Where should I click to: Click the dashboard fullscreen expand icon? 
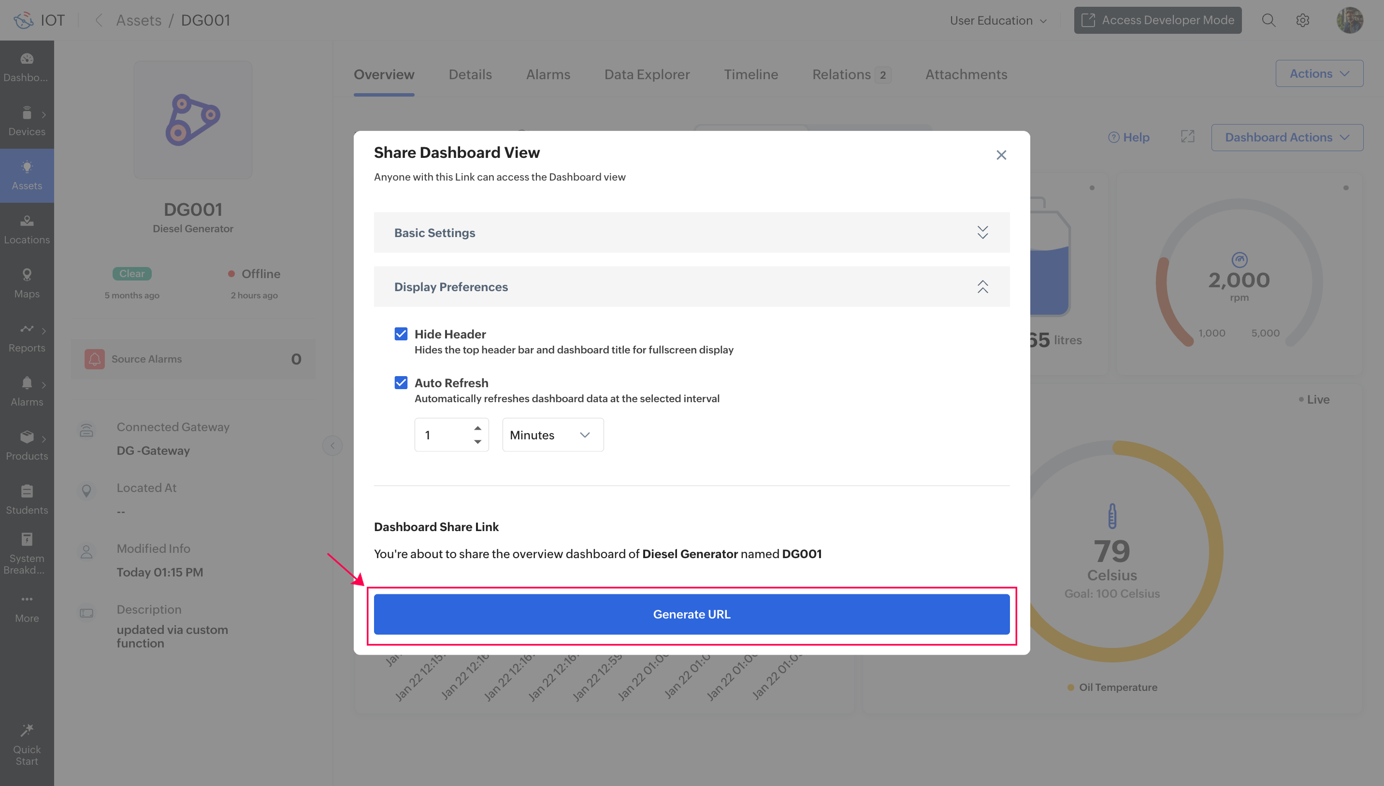1187,137
